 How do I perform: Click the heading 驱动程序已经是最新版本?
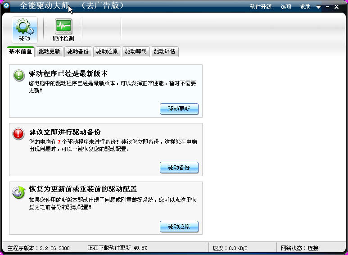[68, 73]
